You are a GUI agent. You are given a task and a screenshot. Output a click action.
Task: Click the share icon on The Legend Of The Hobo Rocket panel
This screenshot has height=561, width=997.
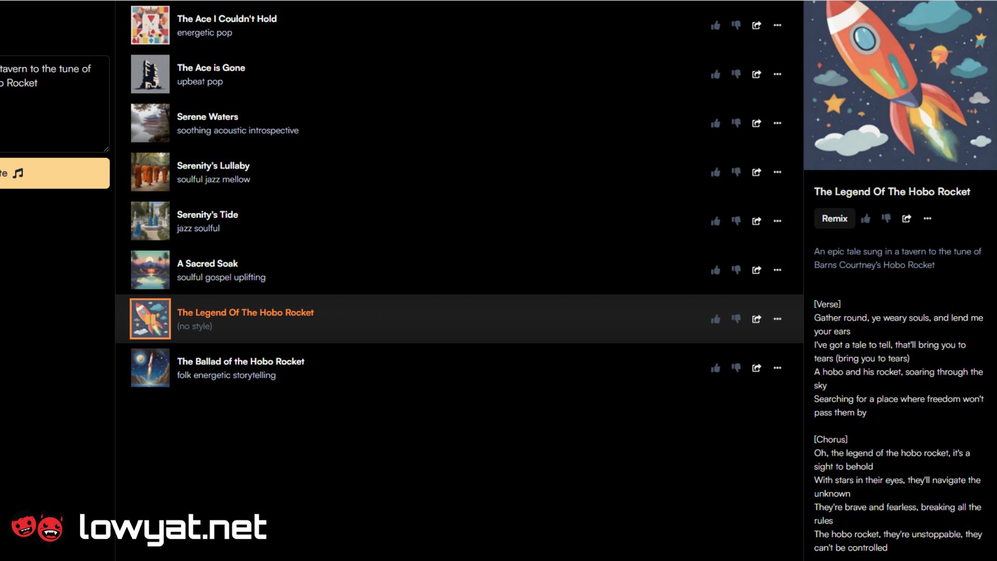point(907,219)
